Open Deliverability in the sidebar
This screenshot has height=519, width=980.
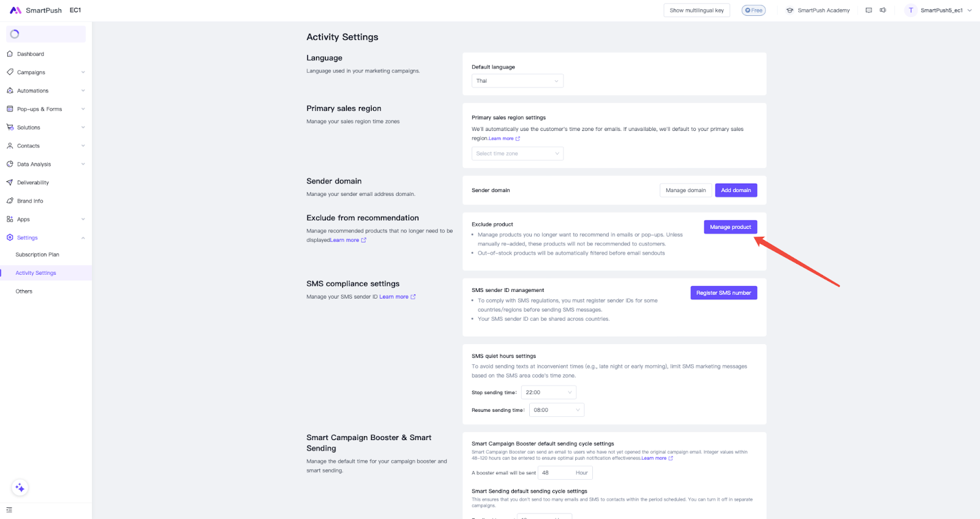[x=33, y=182]
